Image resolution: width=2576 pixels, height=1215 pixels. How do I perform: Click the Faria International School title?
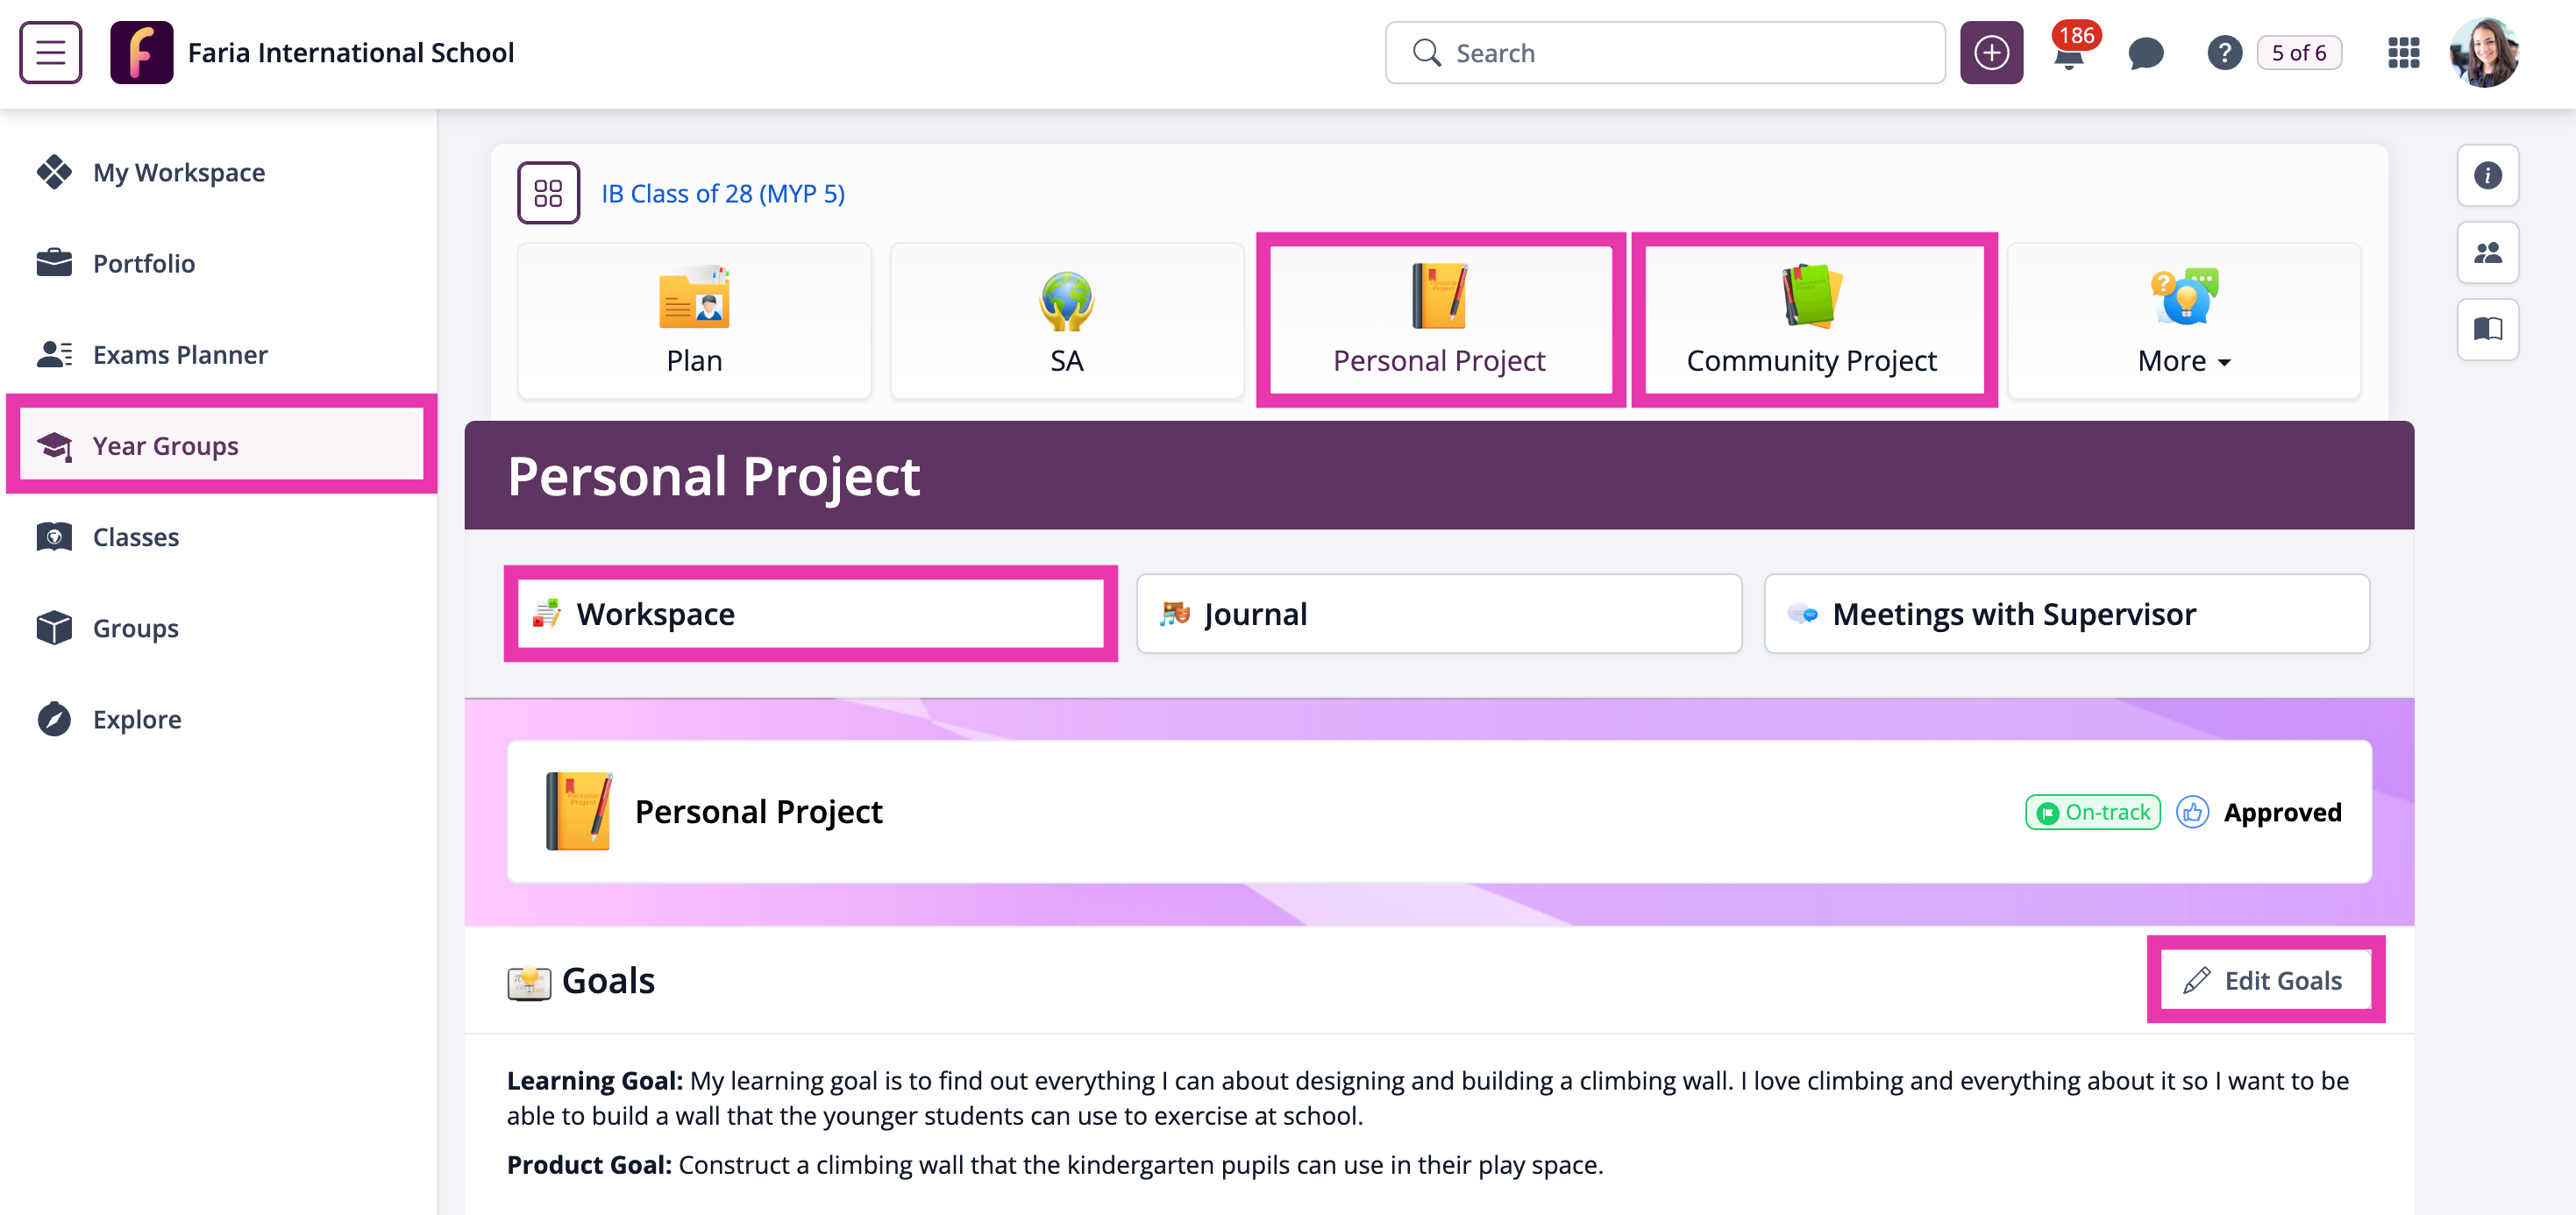pyautogui.click(x=351, y=52)
